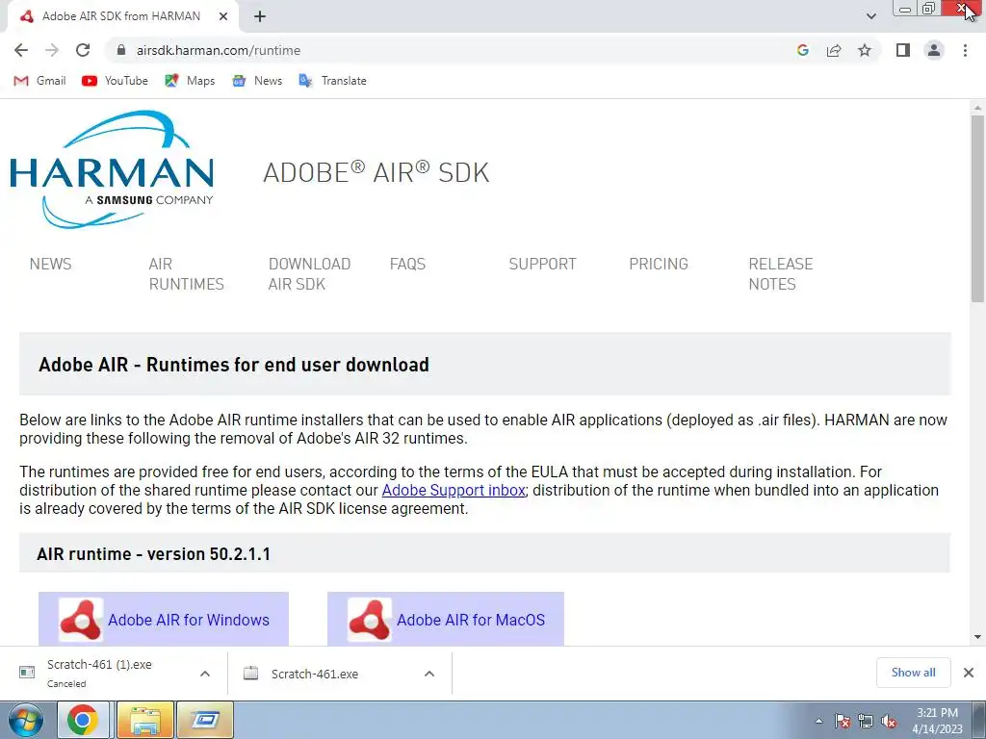Click the share page icon
This screenshot has width=986, height=739.
point(834,50)
